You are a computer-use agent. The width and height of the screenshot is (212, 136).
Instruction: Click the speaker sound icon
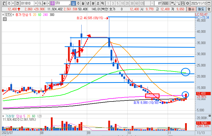(x=45, y=3)
